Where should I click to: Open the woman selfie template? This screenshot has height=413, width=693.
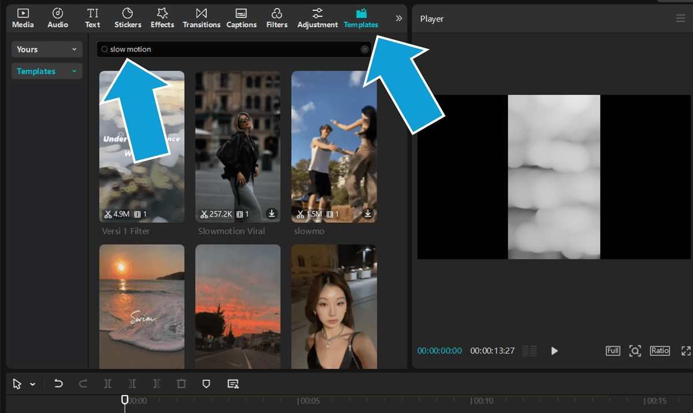(x=334, y=306)
